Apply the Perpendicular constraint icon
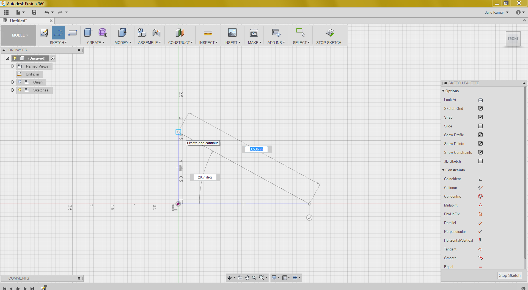 (x=480, y=232)
